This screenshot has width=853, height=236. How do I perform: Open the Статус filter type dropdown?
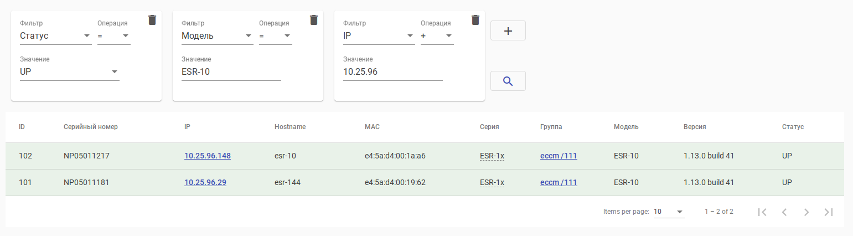click(55, 37)
